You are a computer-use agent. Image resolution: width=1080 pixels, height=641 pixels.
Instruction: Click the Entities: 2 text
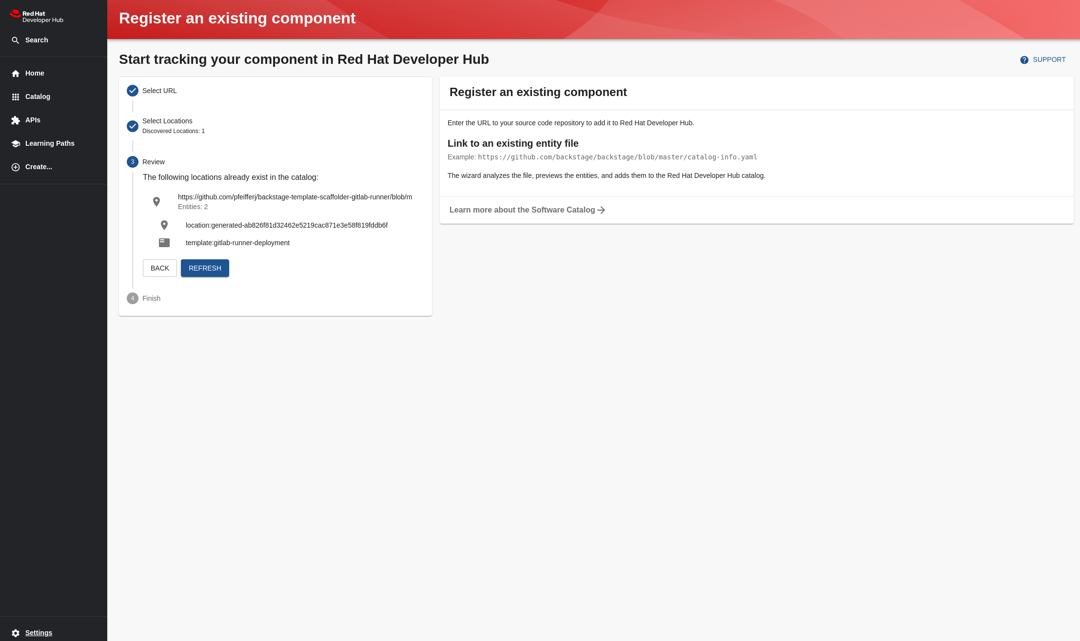(x=193, y=207)
